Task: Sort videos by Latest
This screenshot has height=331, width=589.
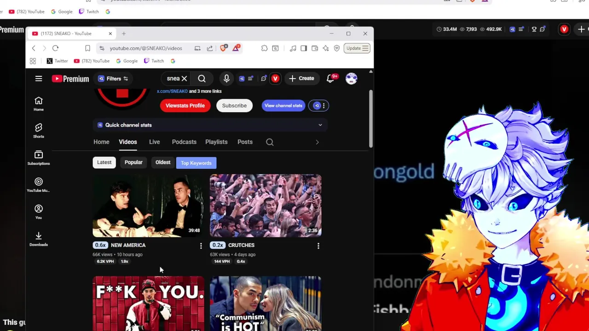Action: pos(104,162)
